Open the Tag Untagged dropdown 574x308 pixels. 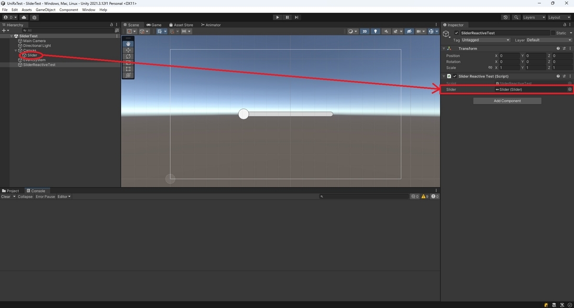486,40
